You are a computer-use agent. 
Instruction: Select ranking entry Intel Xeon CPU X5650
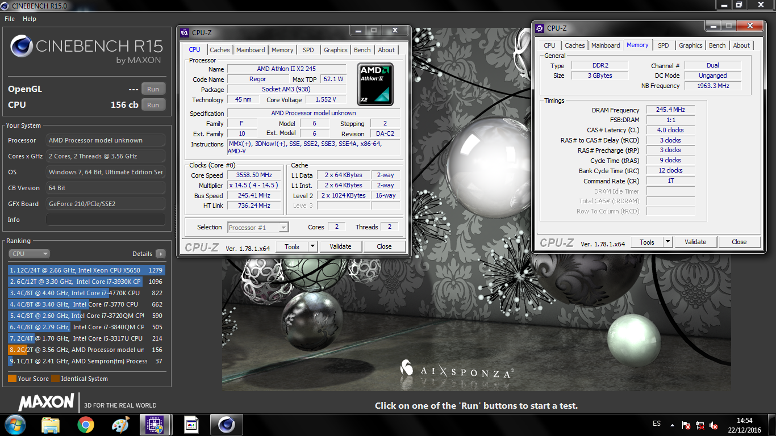[86, 270]
